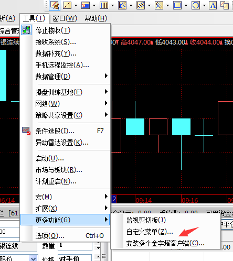
Task: Expand the 操盘训练基地(E) submenu
Action: pos(65,92)
